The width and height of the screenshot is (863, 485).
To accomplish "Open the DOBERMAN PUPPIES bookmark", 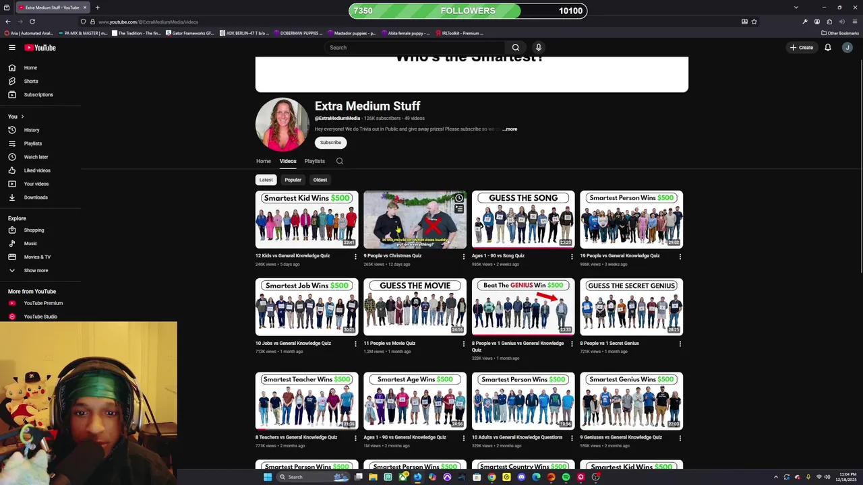I will click(x=297, y=33).
